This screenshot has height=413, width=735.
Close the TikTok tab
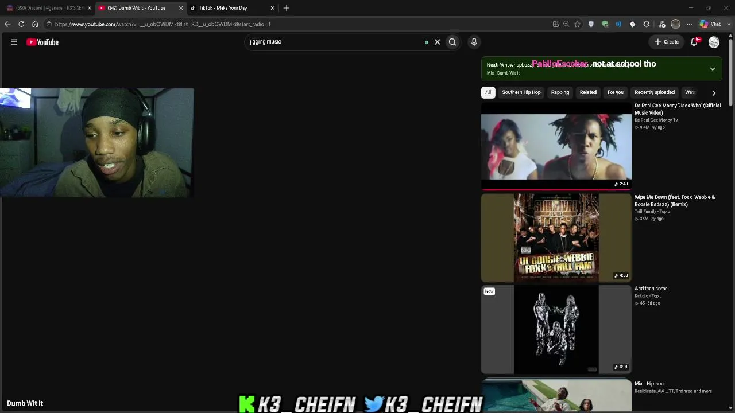[x=272, y=8]
